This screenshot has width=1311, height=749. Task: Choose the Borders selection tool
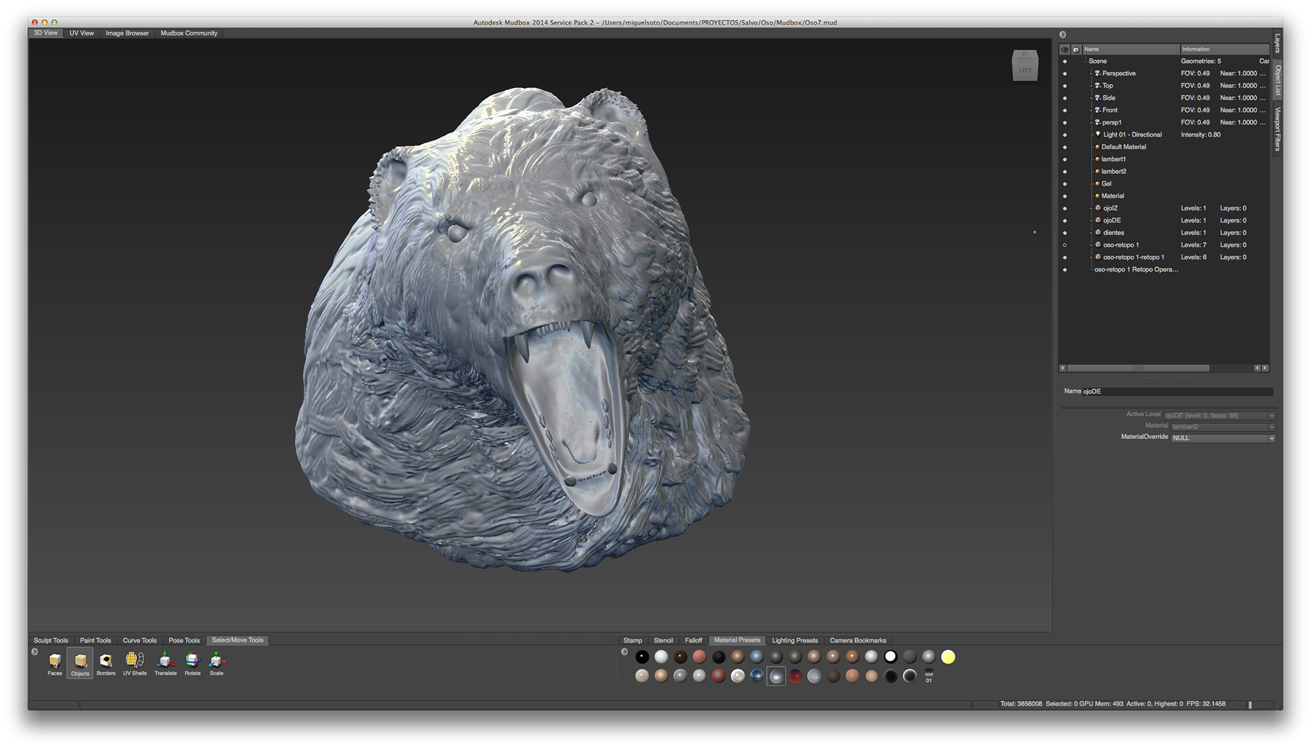(x=106, y=661)
